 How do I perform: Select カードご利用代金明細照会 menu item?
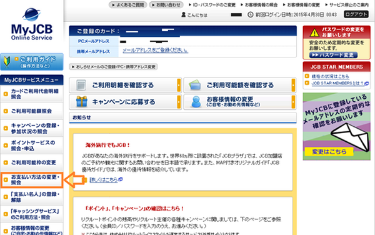(x=32, y=94)
